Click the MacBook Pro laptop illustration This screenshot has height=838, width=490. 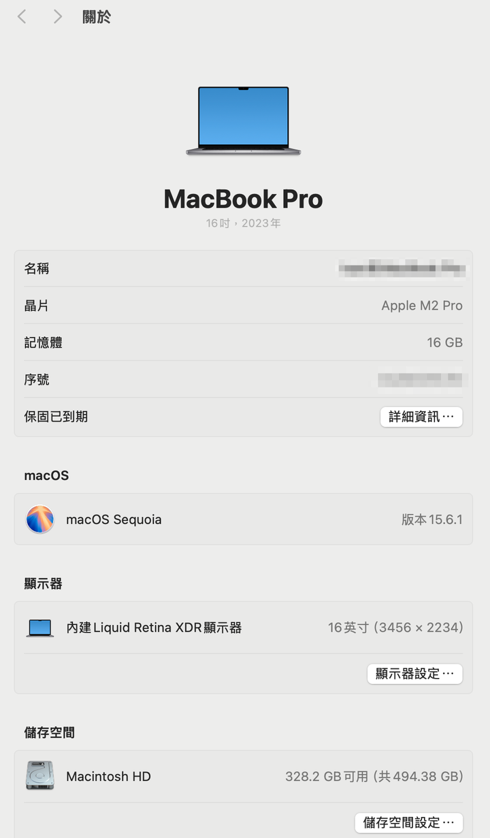(244, 121)
